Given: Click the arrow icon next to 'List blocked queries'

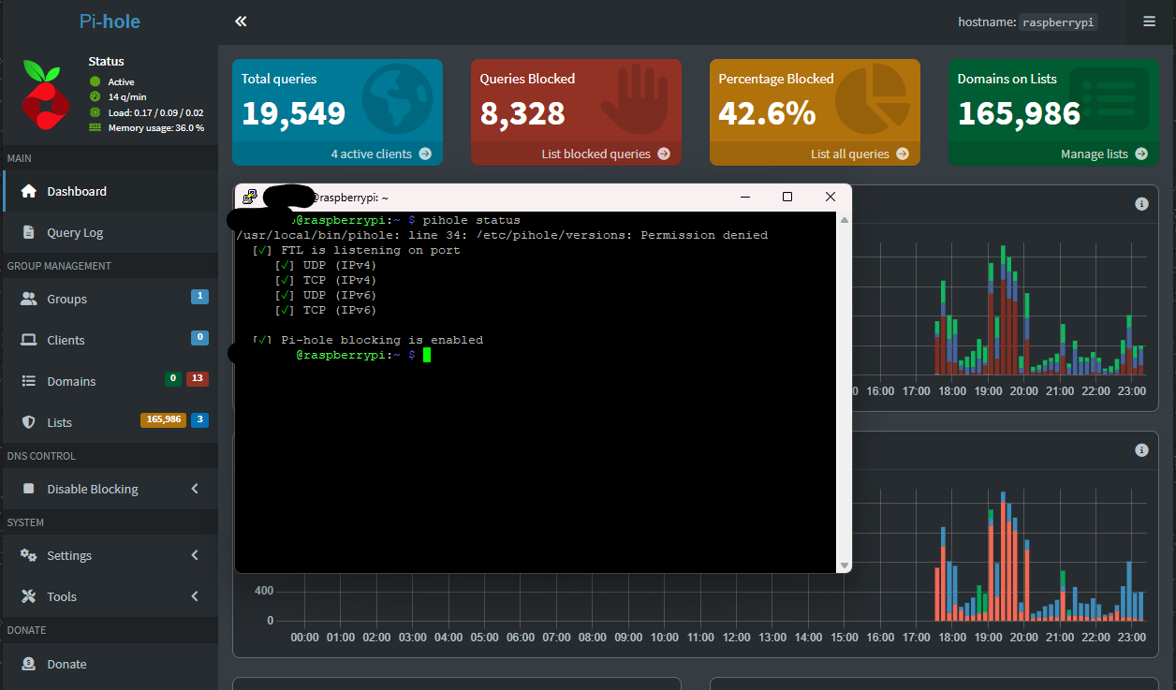Looking at the screenshot, I should pyautogui.click(x=664, y=154).
